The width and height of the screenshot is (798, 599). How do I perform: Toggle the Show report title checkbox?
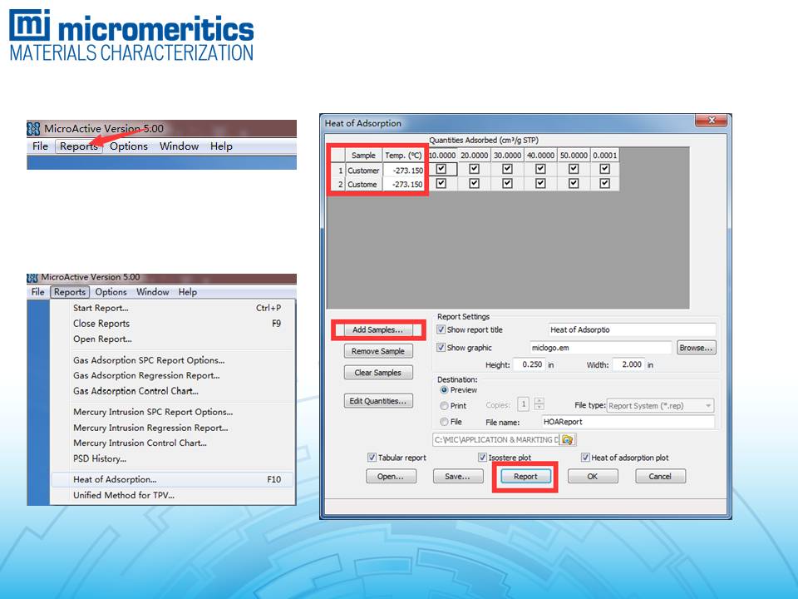pos(441,330)
